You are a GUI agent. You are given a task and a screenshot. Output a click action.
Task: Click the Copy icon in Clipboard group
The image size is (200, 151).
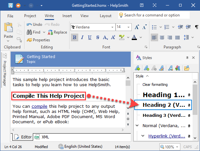click(19, 32)
